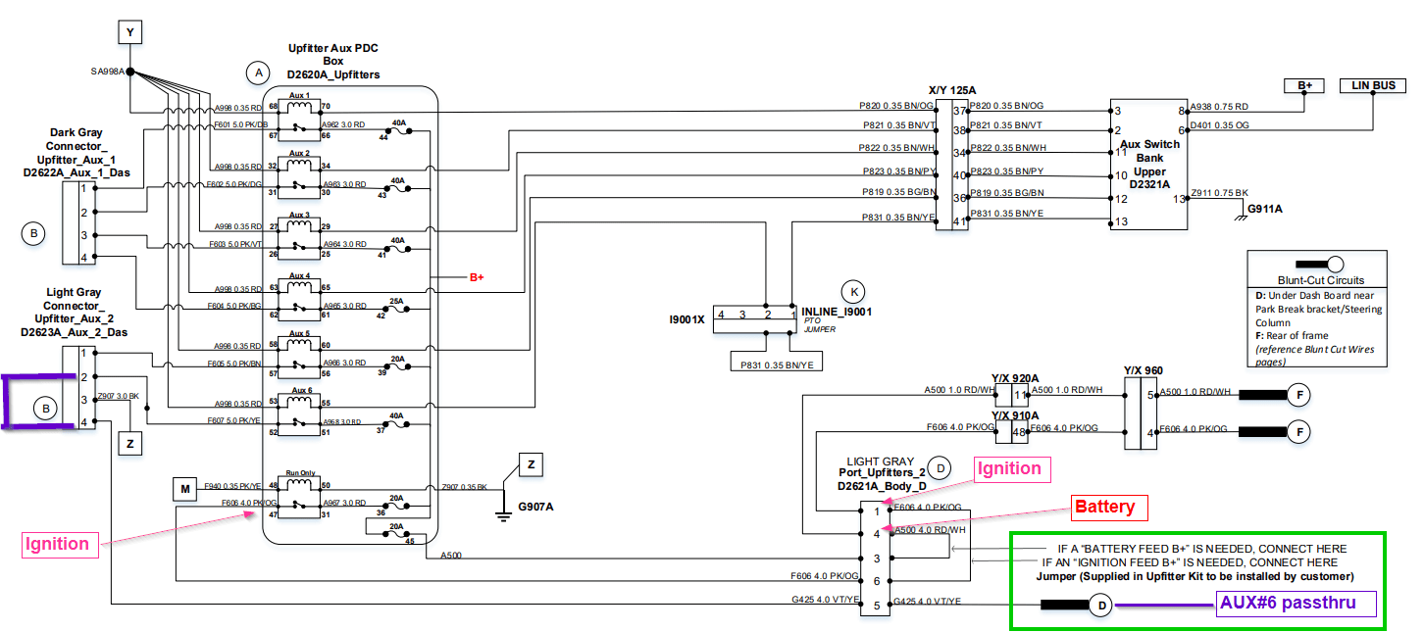
Task: Click the LIN BUS box
Action: pyautogui.click(x=1373, y=86)
